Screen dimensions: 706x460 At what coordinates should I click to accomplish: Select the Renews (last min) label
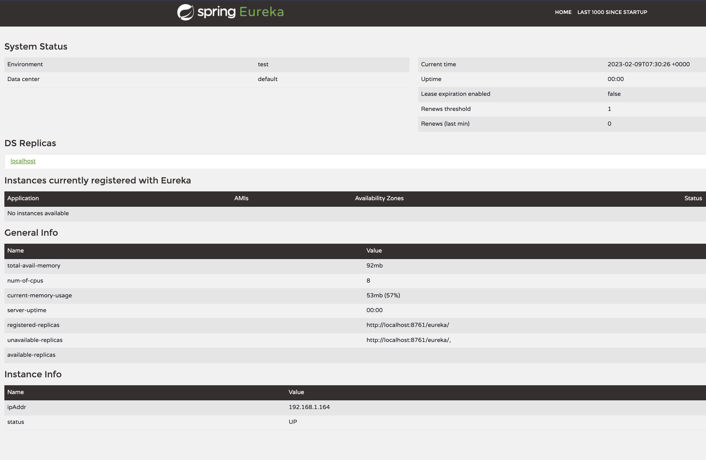pos(445,124)
